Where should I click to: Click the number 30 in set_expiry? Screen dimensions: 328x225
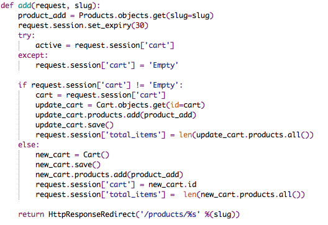coord(140,25)
